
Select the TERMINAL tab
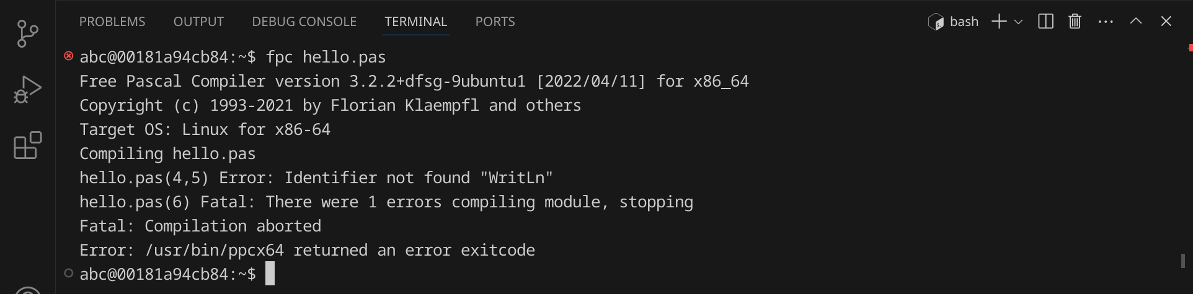(x=415, y=22)
